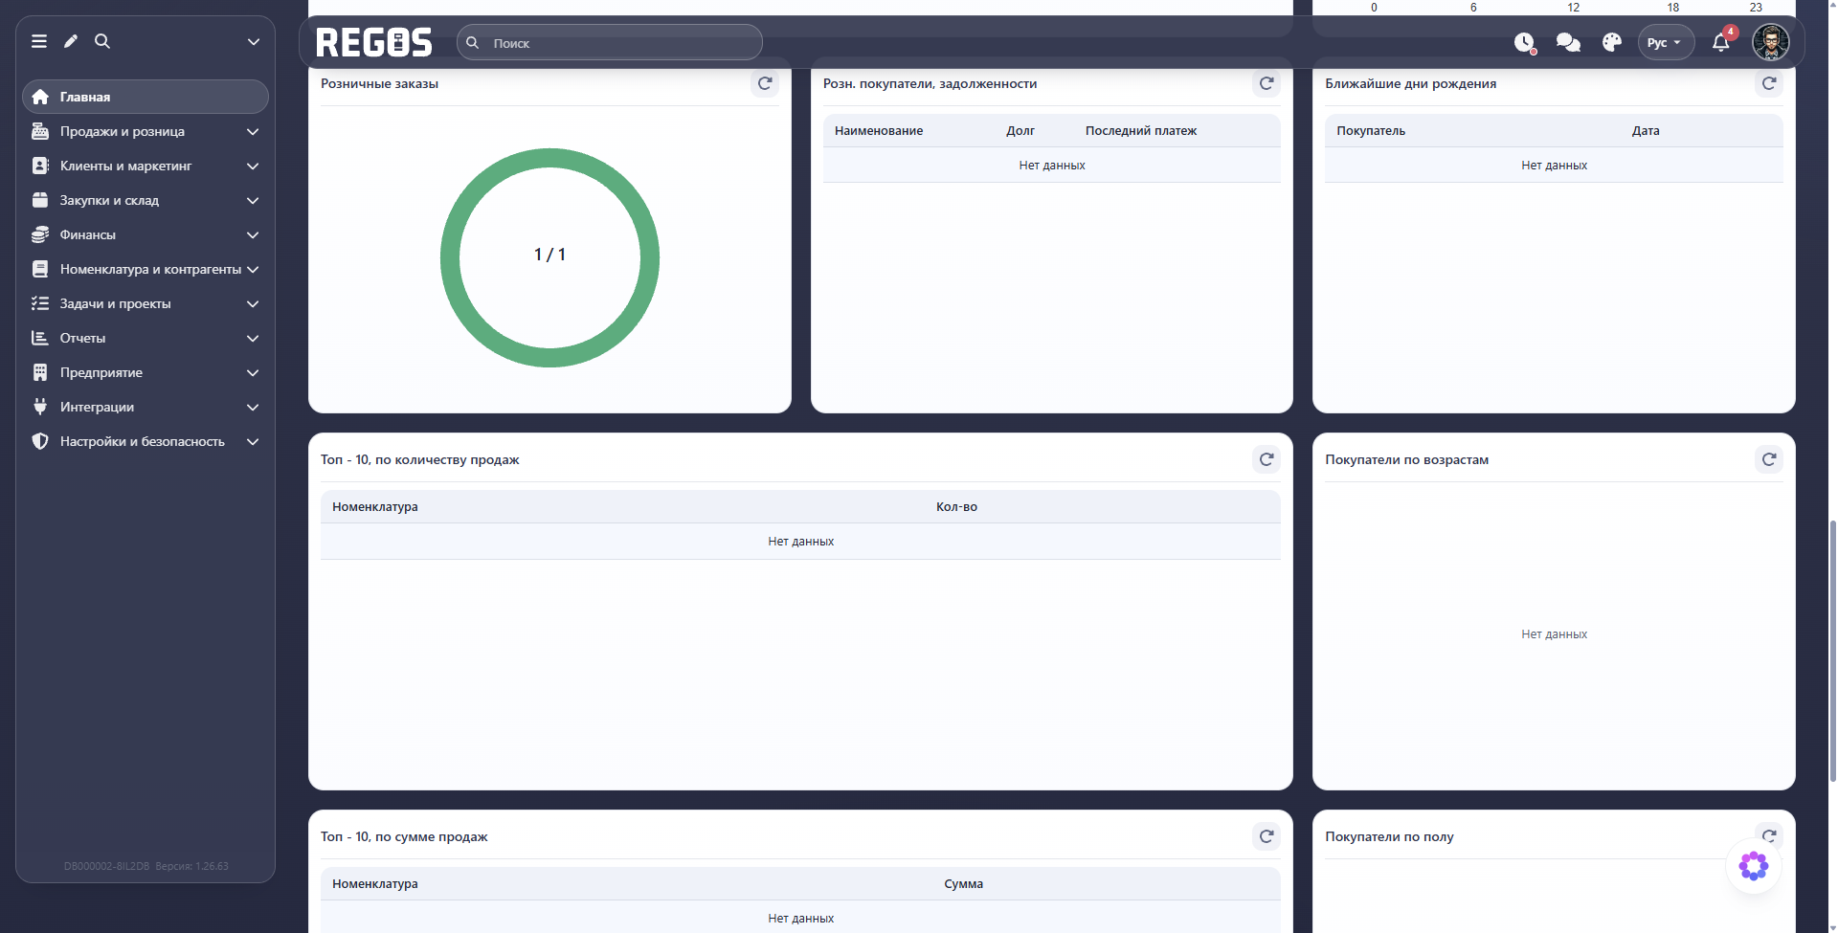Click the Интеграции plug icon
This screenshot has width=1838, height=933.
(40, 407)
